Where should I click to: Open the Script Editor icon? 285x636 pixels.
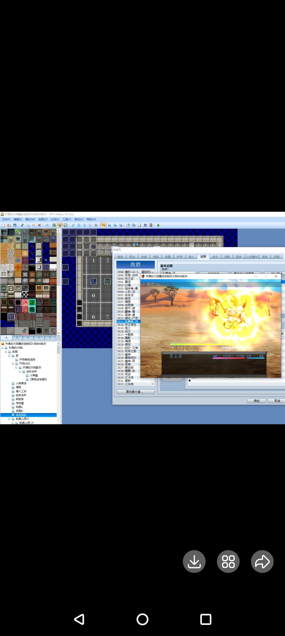tap(139, 225)
